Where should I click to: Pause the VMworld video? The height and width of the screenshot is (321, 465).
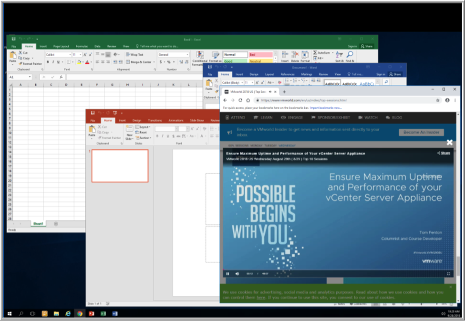(x=228, y=274)
